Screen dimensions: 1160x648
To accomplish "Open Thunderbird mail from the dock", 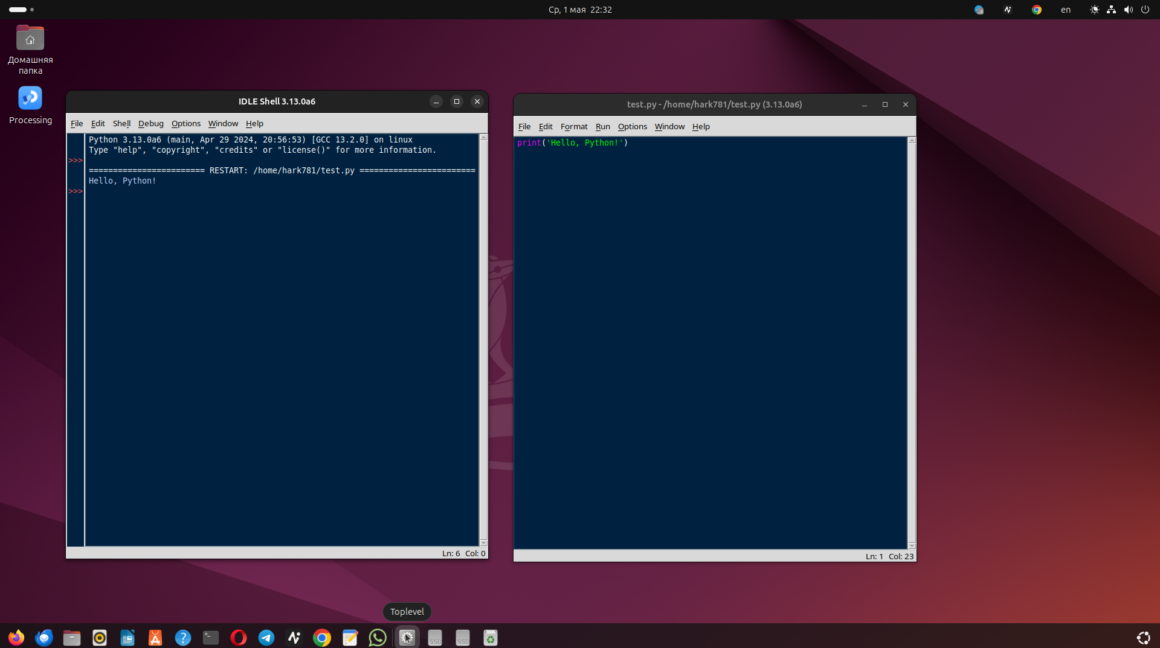I will (44, 638).
